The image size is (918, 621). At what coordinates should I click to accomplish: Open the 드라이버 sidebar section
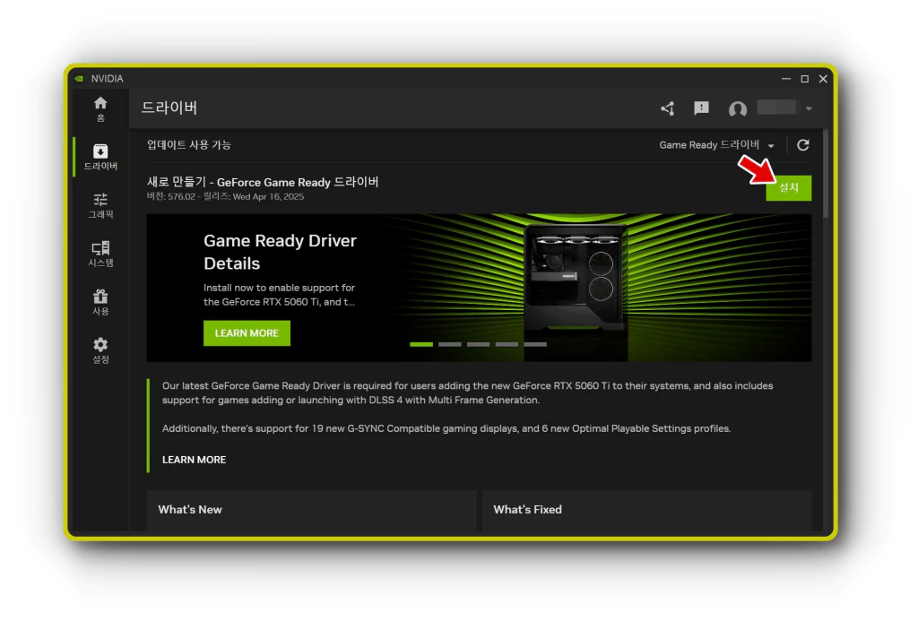pyautogui.click(x=100, y=157)
